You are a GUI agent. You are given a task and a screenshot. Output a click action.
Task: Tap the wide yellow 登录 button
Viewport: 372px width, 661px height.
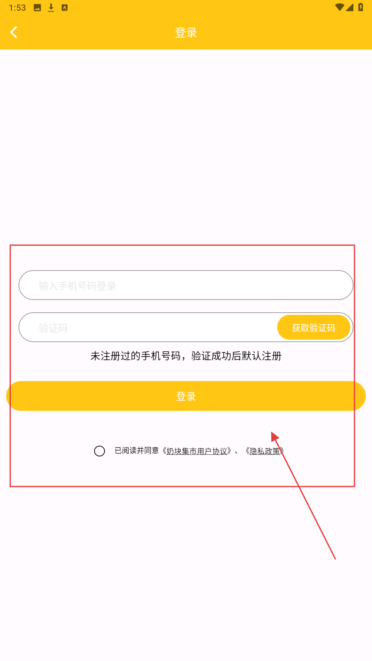[x=186, y=396]
